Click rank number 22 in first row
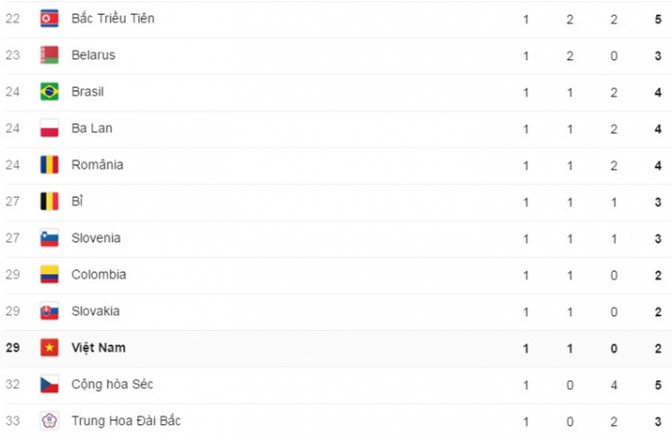The image size is (672, 438). tap(12, 18)
